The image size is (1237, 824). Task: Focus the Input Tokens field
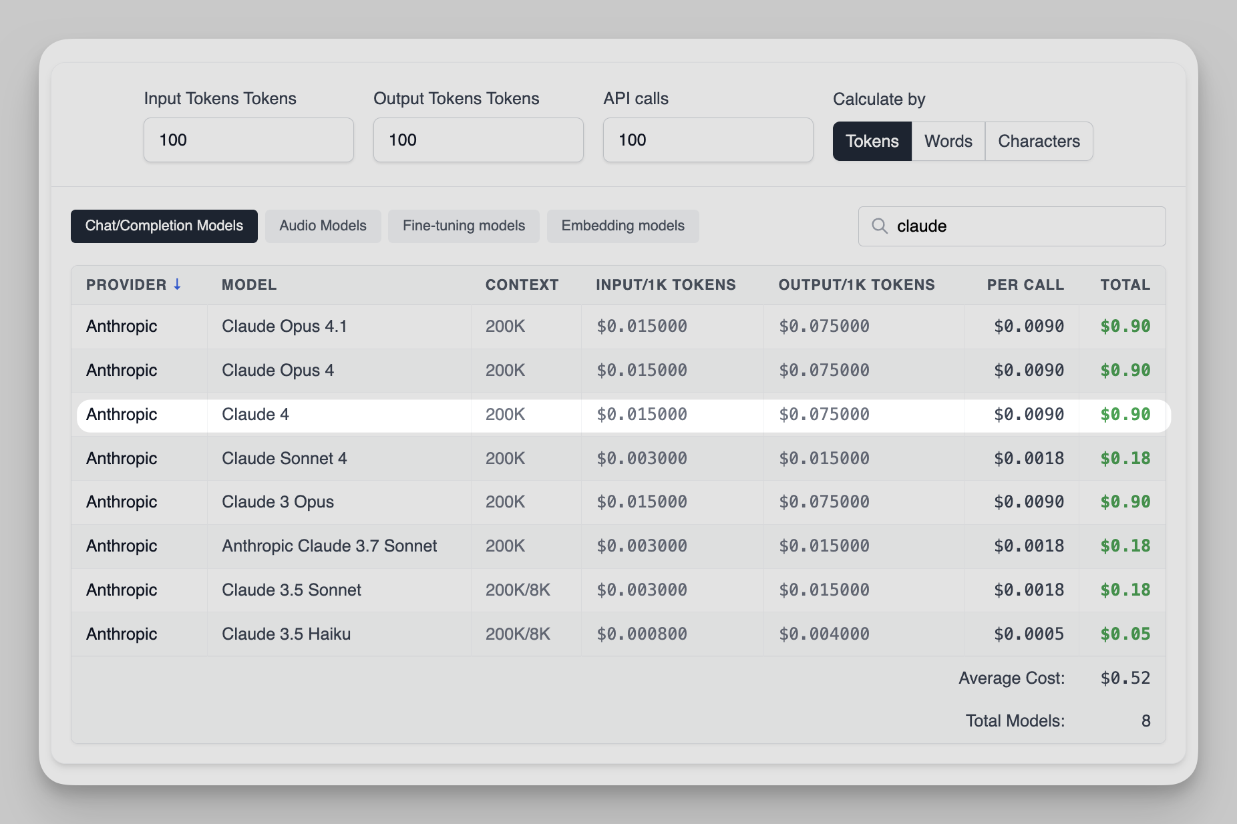[x=248, y=140]
